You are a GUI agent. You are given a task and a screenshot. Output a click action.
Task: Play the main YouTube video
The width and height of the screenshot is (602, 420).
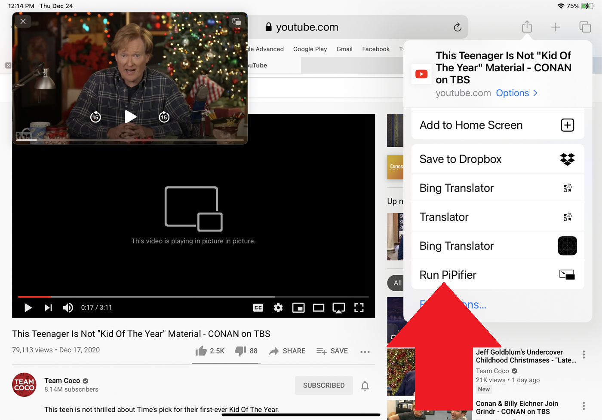click(28, 307)
